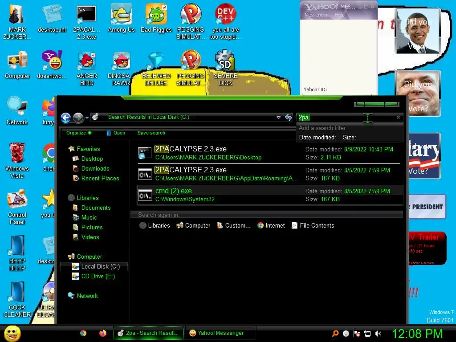Open the Organize menu

(x=79, y=133)
